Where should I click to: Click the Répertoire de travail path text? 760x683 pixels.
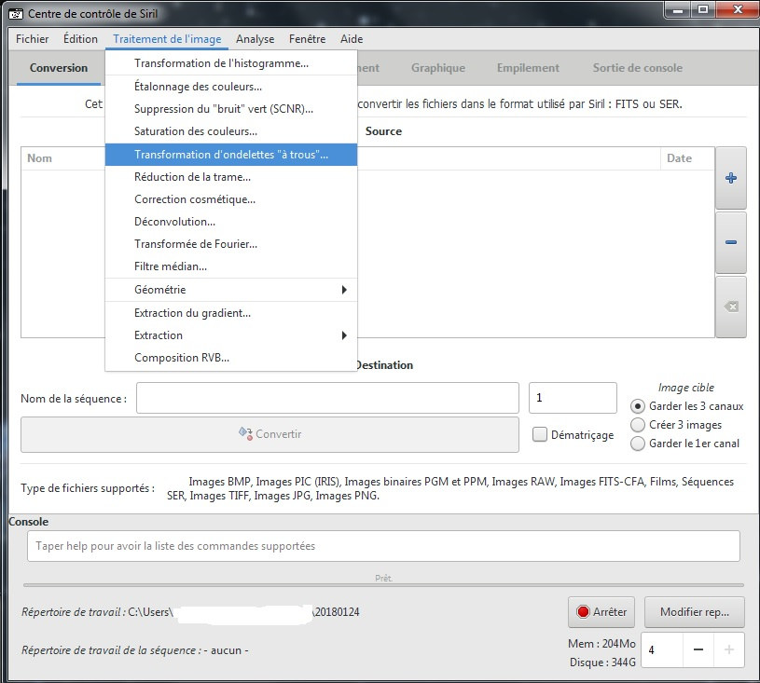click(x=190, y=612)
